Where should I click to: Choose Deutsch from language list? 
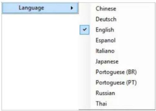coord(106,19)
